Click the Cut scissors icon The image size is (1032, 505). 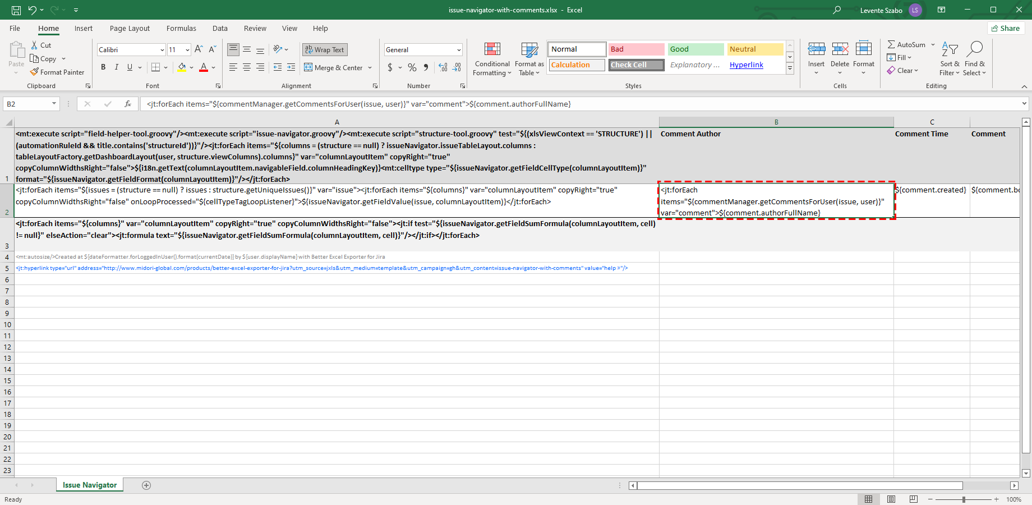tap(35, 45)
